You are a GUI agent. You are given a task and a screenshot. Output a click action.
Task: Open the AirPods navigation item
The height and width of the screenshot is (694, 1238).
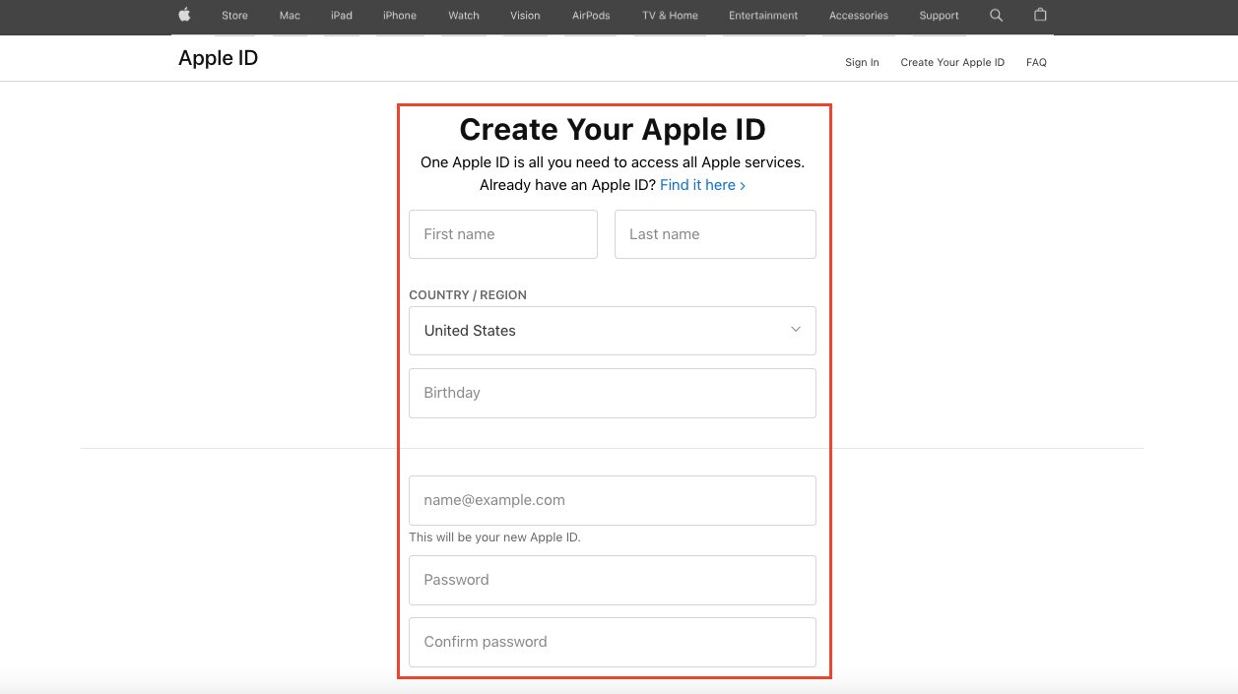[x=590, y=15]
